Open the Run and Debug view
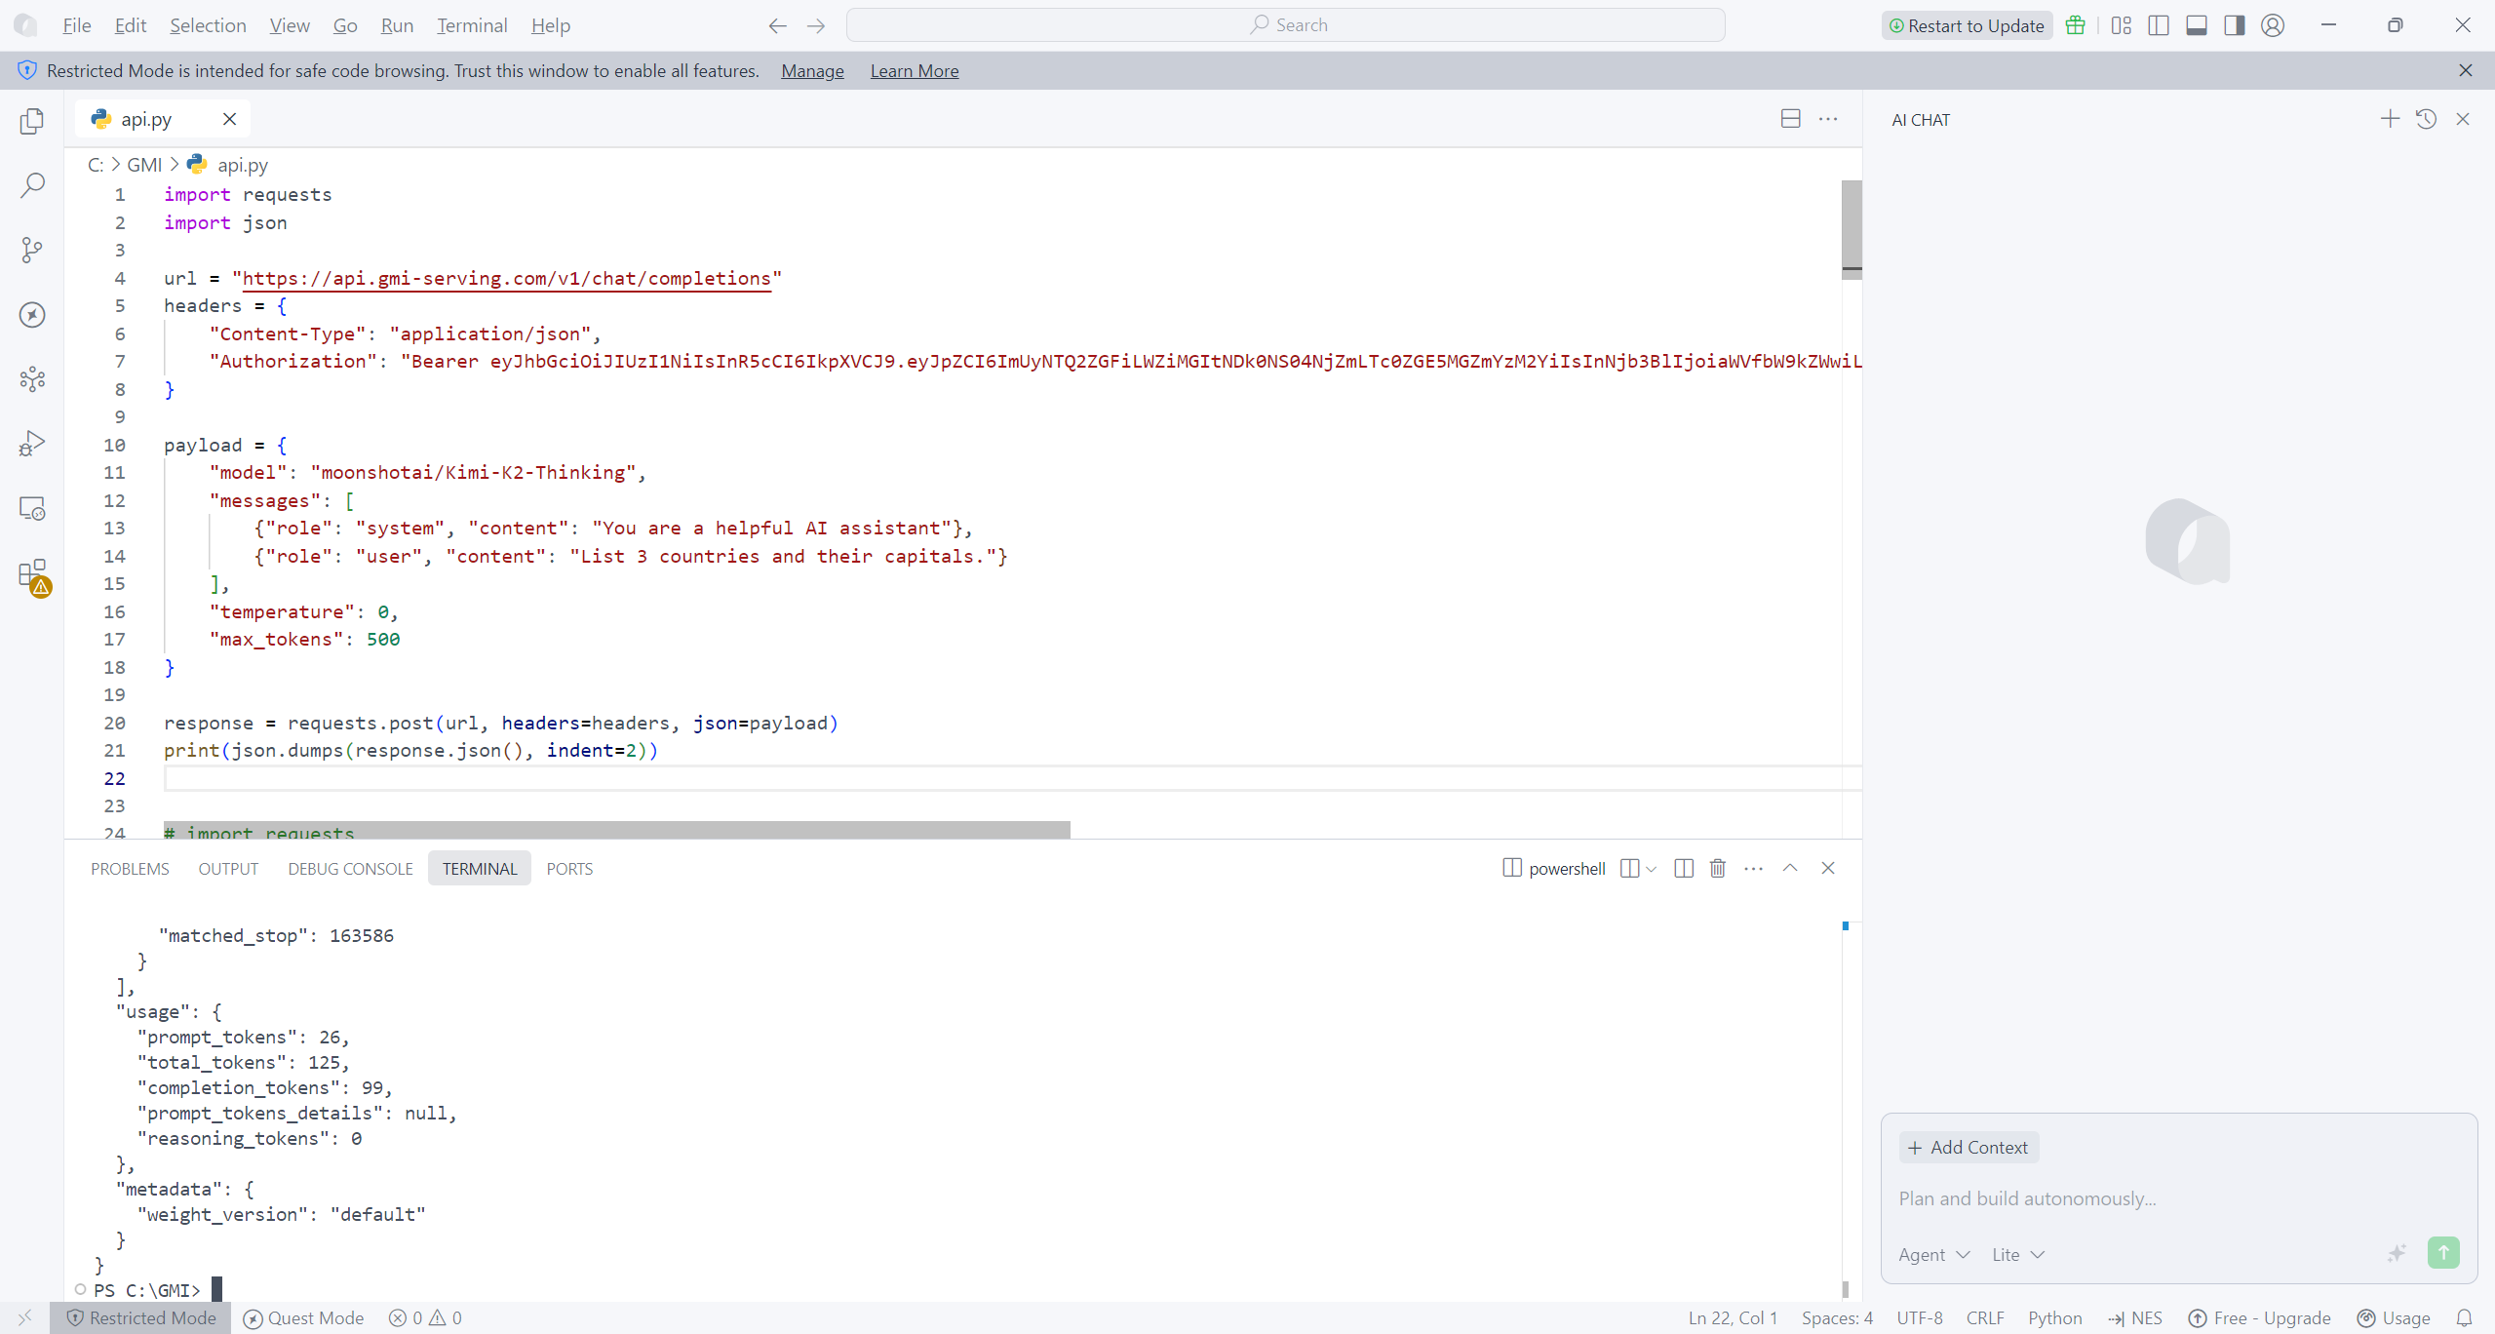This screenshot has height=1334, width=2495. point(32,444)
